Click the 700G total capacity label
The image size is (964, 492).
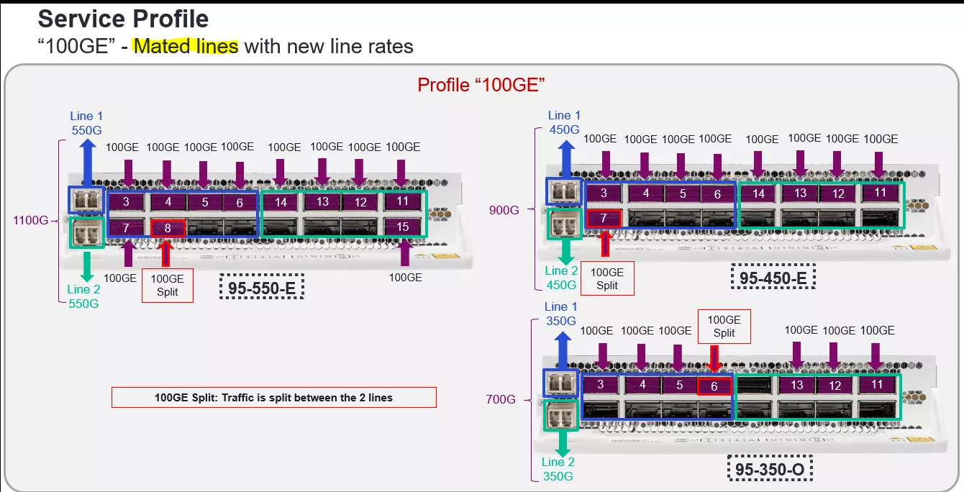pos(501,398)
